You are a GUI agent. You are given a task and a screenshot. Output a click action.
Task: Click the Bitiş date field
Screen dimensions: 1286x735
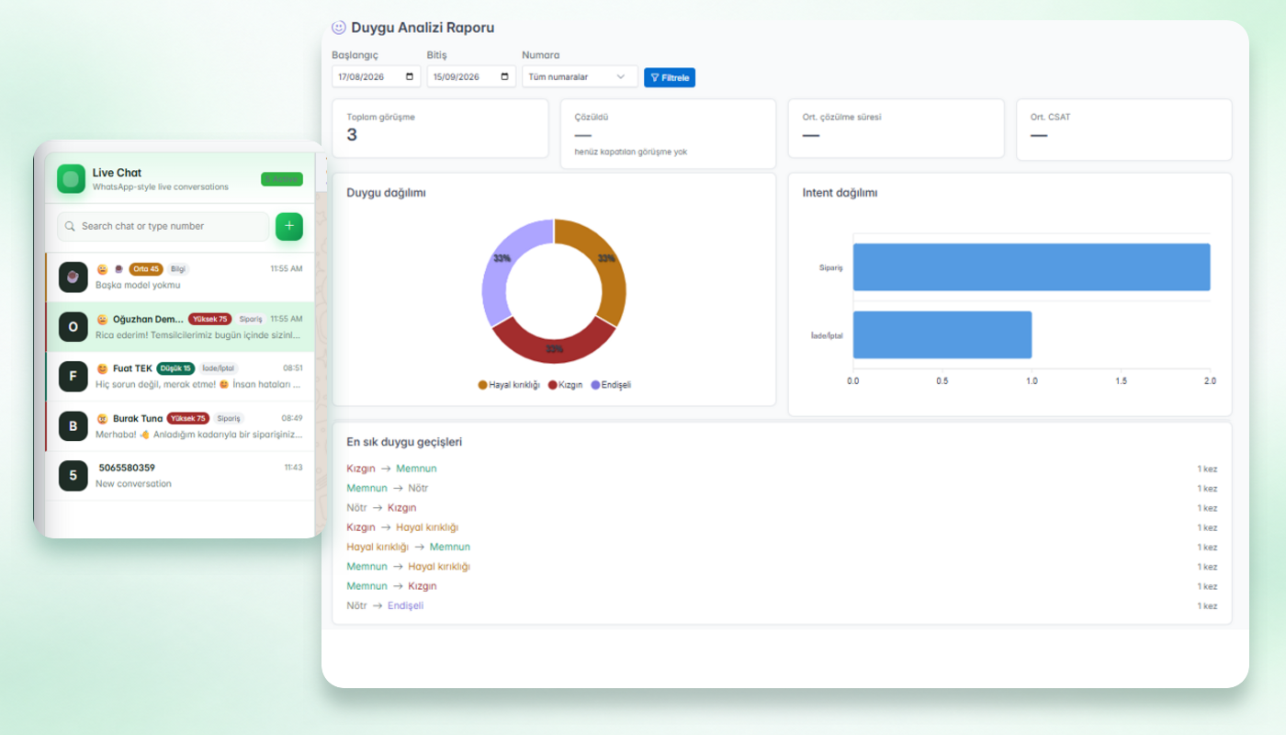pos(471,77)
